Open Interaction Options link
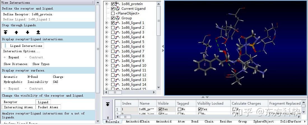 [x=21, y=51]
